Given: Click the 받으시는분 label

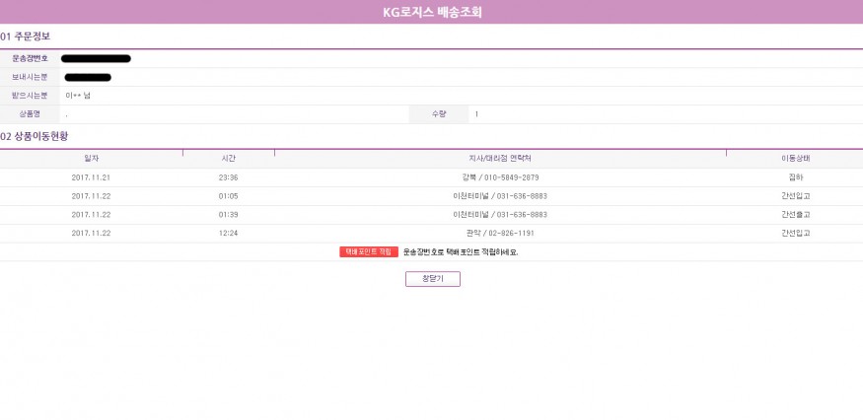Looking at the screenshot, I should pos(30,96).
